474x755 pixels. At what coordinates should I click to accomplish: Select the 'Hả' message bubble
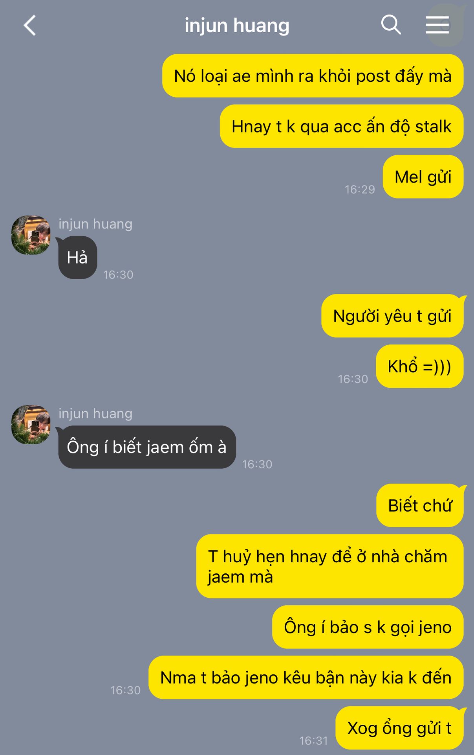pos(77,258)
